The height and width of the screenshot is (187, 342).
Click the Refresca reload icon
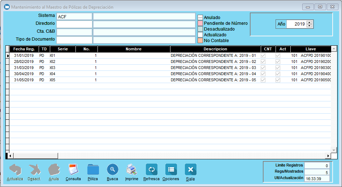[x=151, y=170]
